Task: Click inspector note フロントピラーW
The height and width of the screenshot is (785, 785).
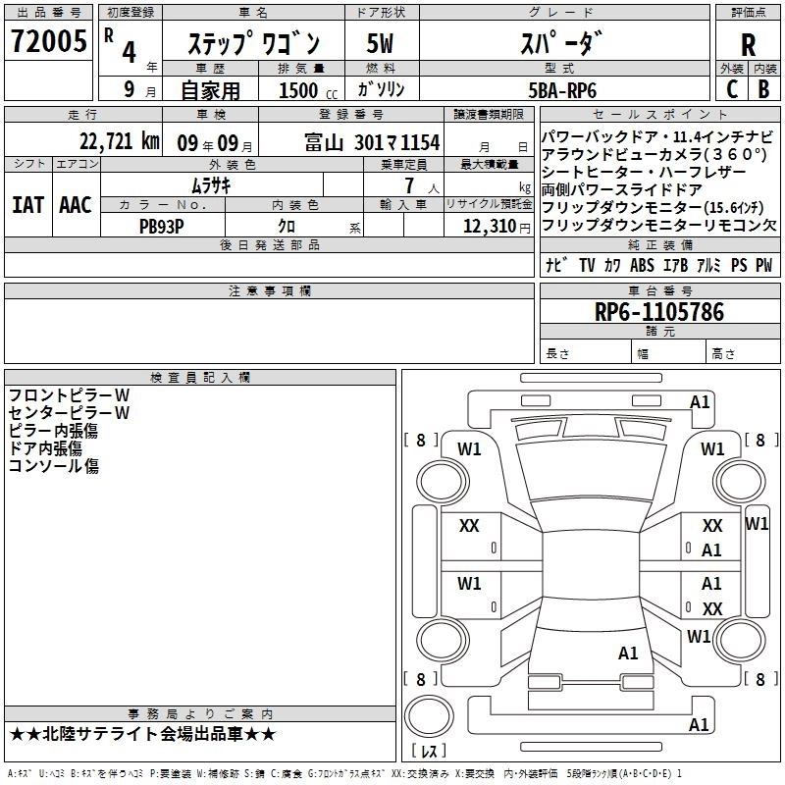Action: [x=69, y=395]
